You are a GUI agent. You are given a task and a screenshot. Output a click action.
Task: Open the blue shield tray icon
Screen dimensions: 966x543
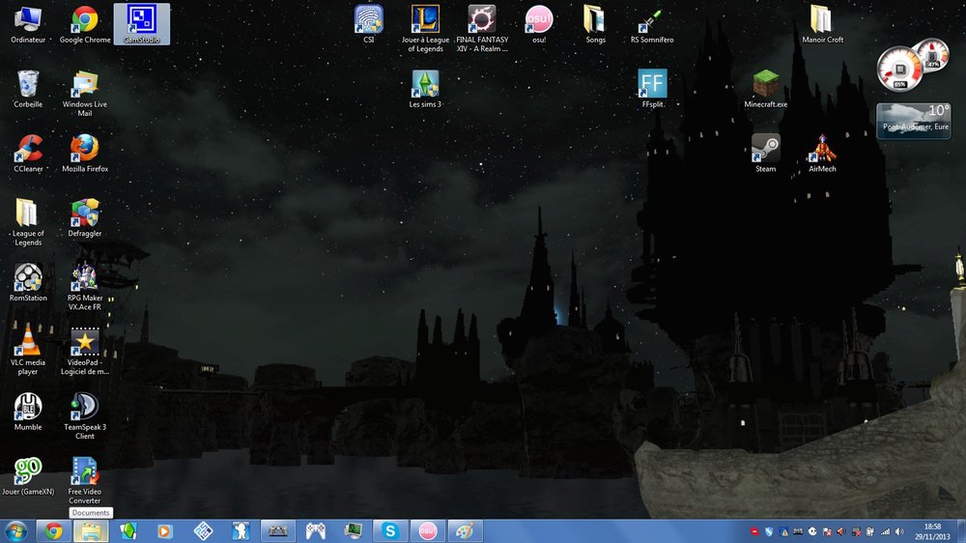tap(769, 531)
